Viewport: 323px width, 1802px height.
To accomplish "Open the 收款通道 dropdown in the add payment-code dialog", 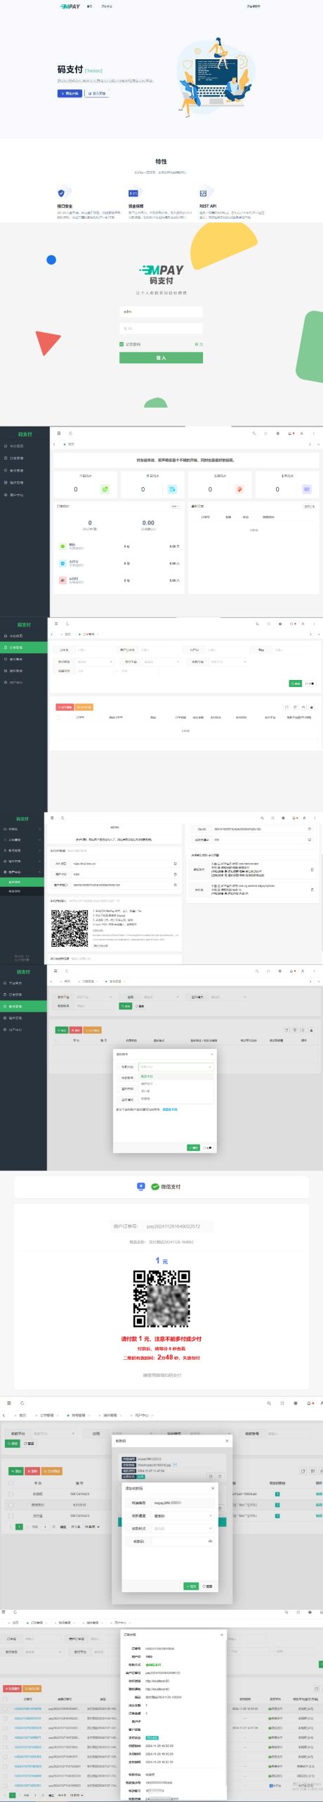I will tap(182, 1516).
